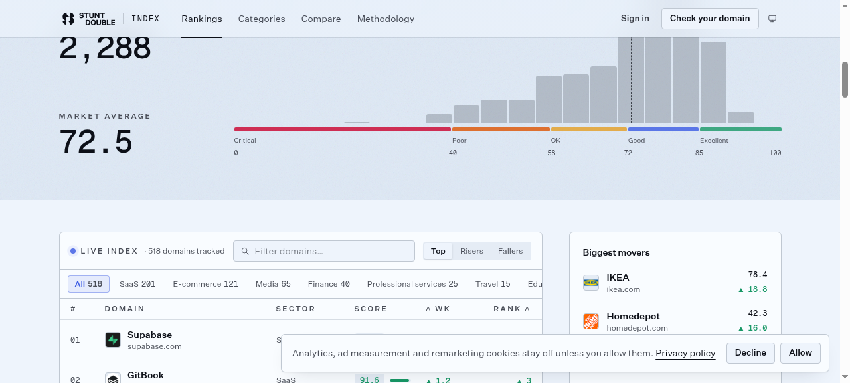Switch to the Risers view
Screen dimensions: 850x383
(471, 251)
